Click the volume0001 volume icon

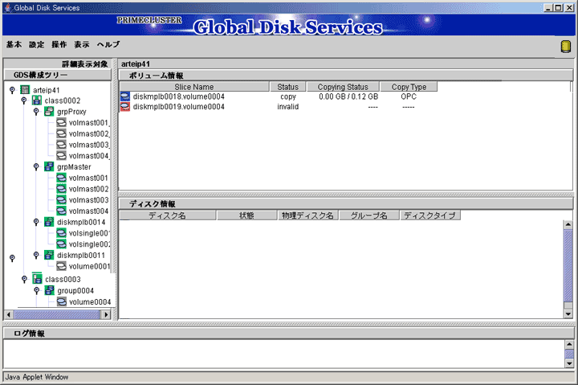pos(61,266)
